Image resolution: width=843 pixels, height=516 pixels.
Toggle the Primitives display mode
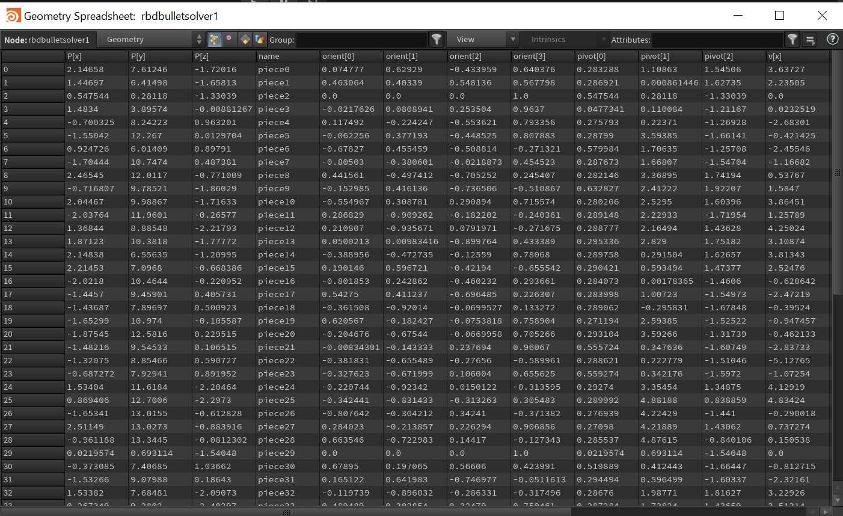click(x=245, y=39)
